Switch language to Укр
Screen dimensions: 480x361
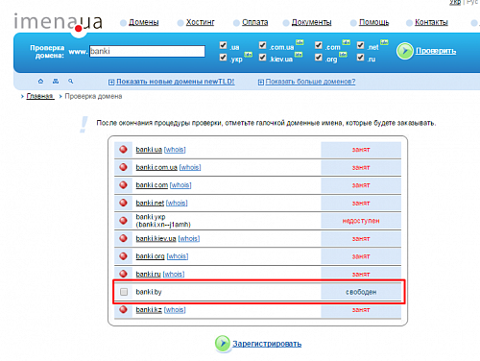455,2
